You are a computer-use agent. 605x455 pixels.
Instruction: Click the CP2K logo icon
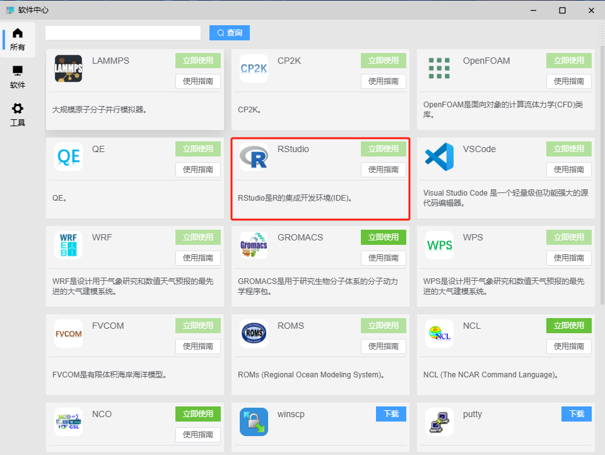tap(254, 69)
